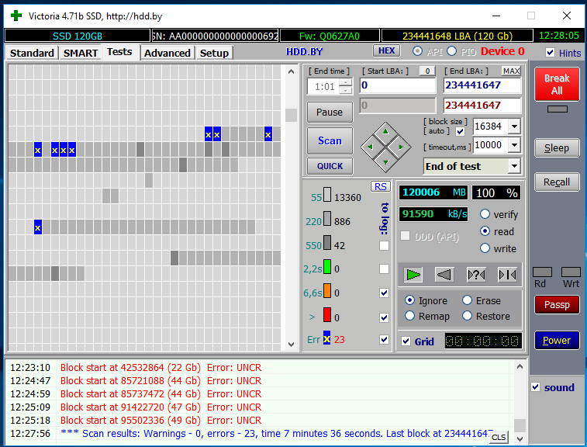Open the End of test dropdown
Image resolution: width=587 pixels, height=447 pixels.
[514, 166]
